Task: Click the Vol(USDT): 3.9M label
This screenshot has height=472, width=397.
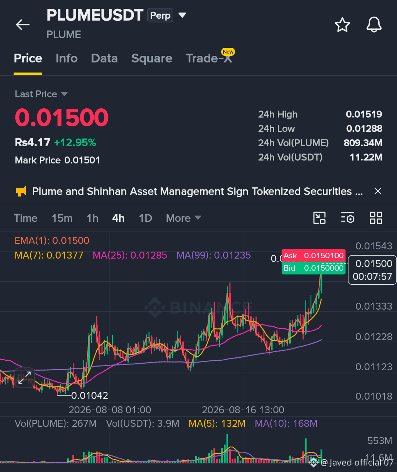Action: tap(143, 424)
